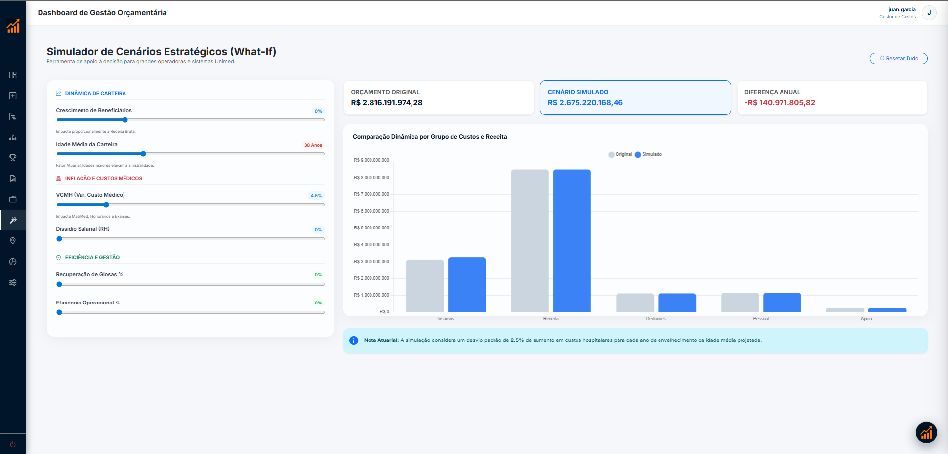Viewport: 948px width, 454px height.
Task: Open the report document icon in sidebar
Action: pyautogui.click(x=13, y=179)
